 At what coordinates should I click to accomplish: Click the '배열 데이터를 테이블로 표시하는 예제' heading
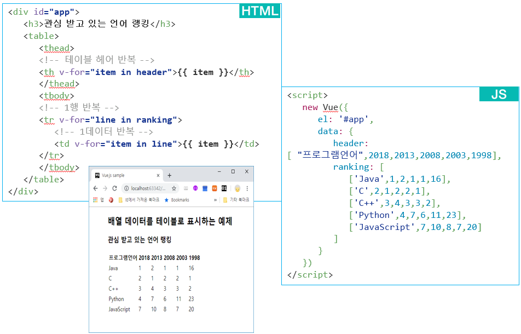170,221
